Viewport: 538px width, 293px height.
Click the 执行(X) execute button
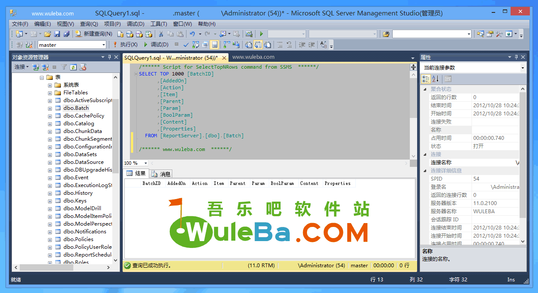(125, 45)
